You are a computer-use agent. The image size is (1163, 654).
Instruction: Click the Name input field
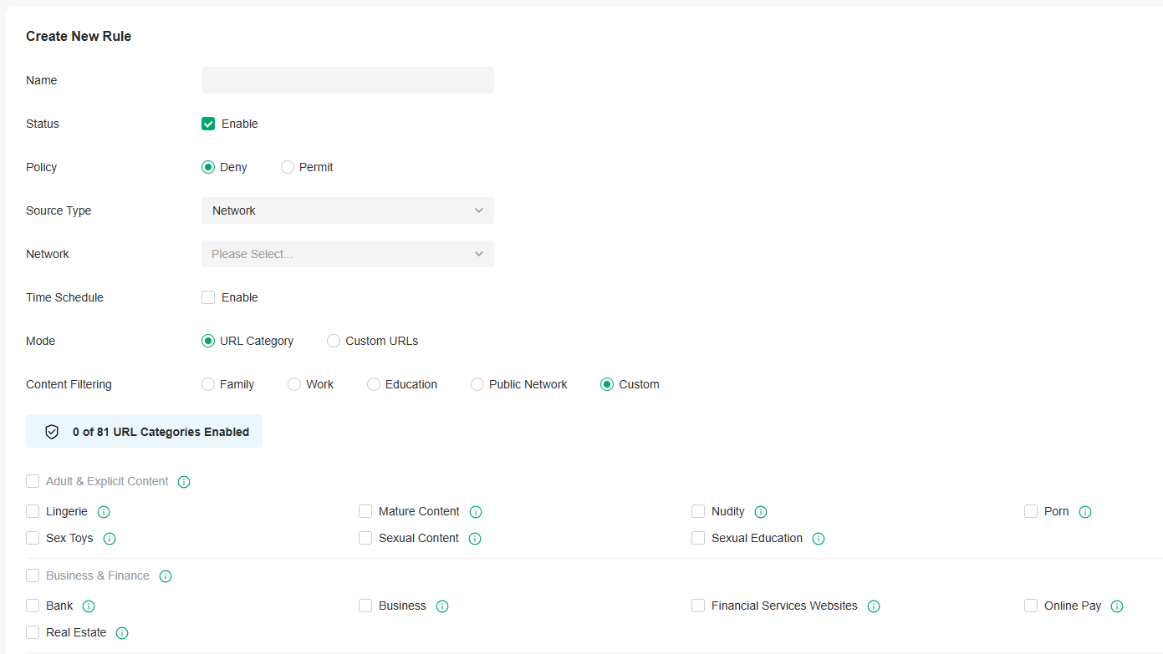[347, 79]
